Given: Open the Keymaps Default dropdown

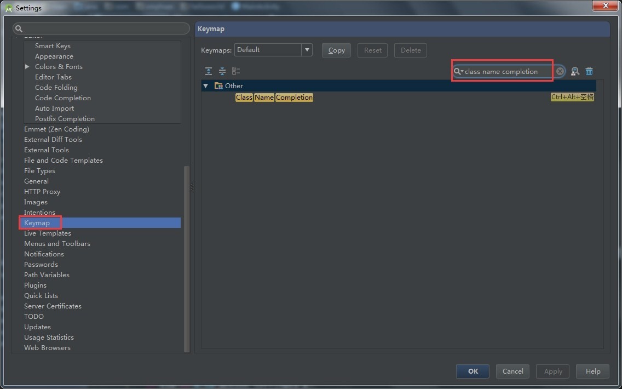Looking at the screenshot, I should click(x=307, y=50).
